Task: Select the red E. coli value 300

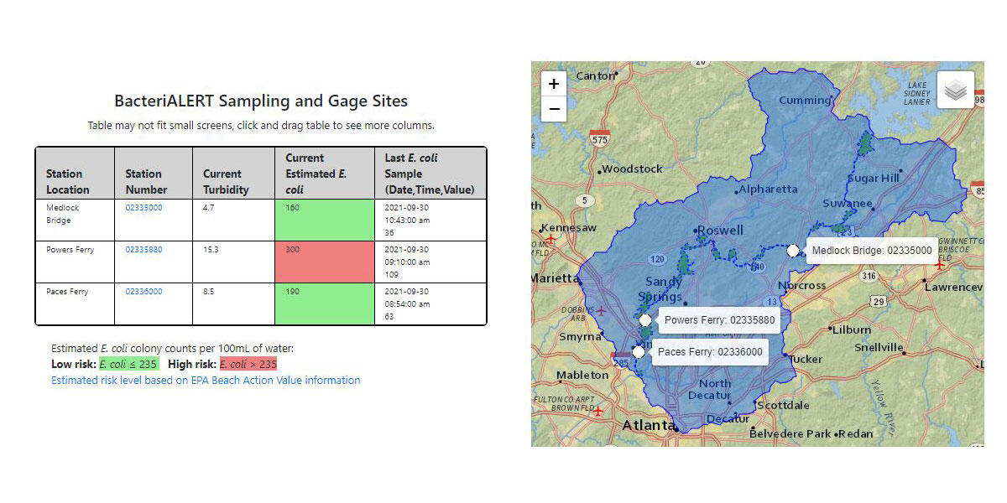Action: click(325, 262)
